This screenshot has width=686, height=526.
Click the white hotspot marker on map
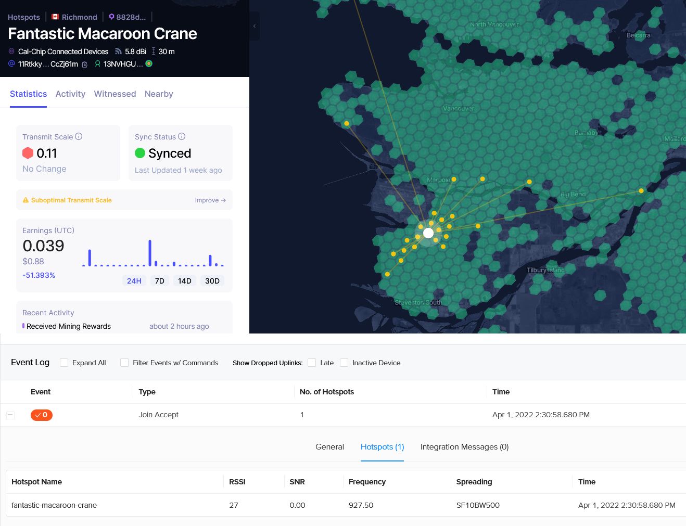[428, 233]
